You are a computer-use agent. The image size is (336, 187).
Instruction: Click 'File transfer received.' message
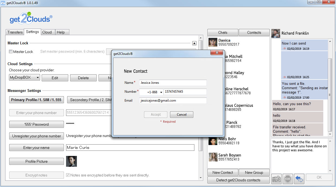coord(298,129)
